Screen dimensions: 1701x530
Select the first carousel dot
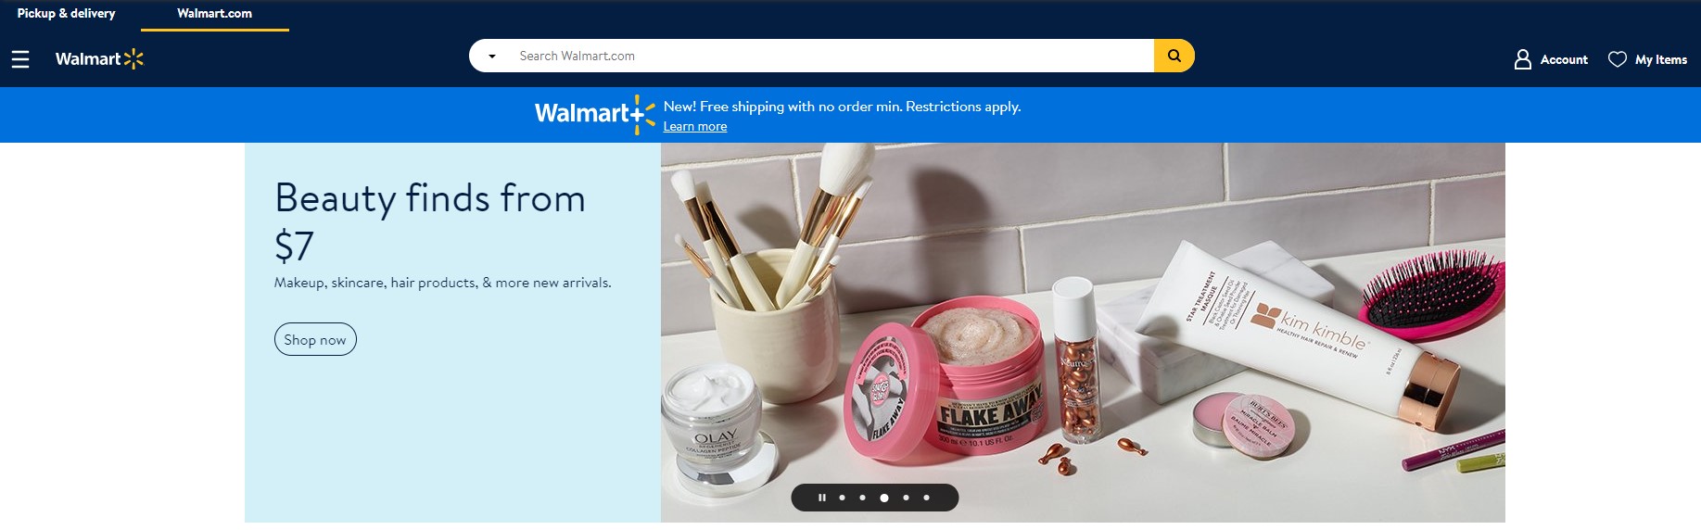[x=842, y=498]
